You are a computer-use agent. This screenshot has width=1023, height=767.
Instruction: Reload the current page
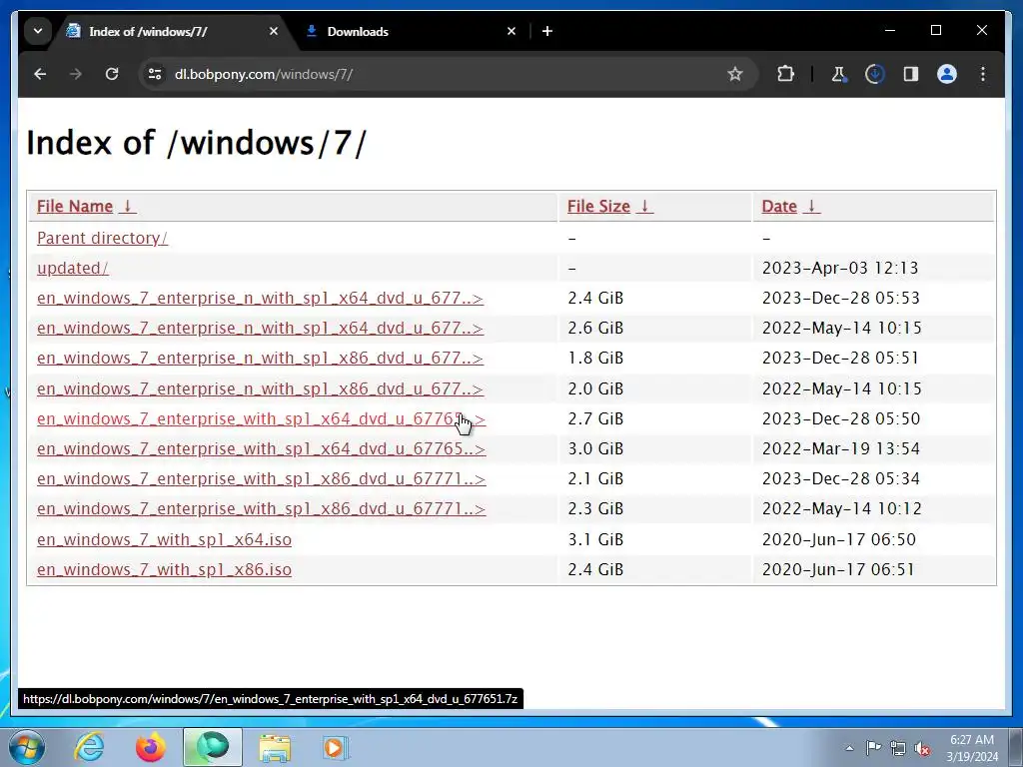[112, 74]
